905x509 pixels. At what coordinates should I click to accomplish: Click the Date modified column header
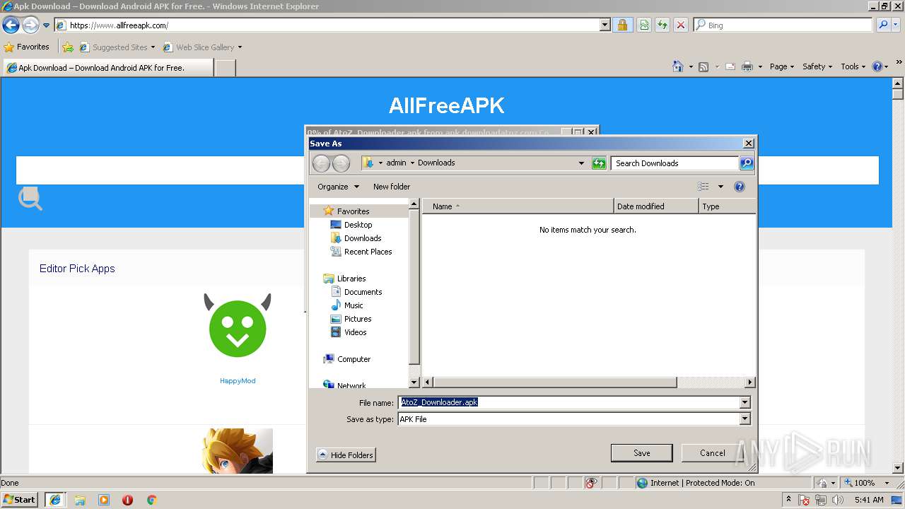[x=656, y=206]
